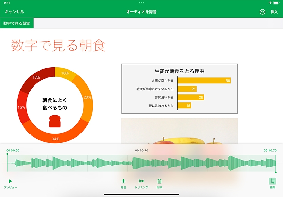Image resolution: width=283 pixels, height=197 pixels.
Task: Tap the battery status icon
Action: [277, 3]
